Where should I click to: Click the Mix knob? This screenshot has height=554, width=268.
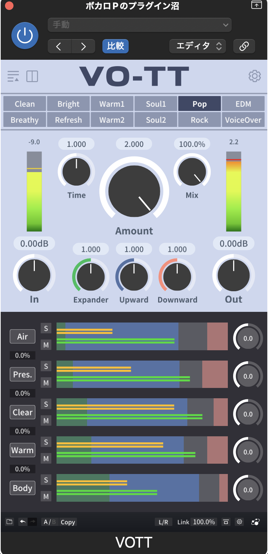pyautogui.click(x=192, y=172)
